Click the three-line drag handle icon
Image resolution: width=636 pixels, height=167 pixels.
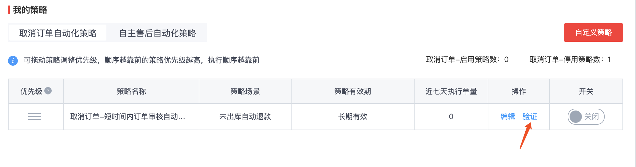click(35, 117)
